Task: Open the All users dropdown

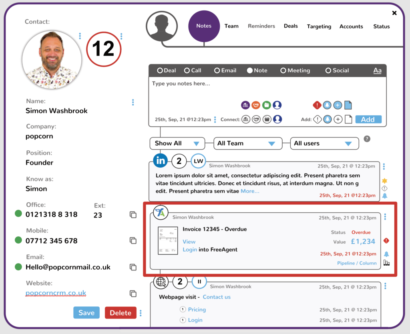Action: (324, 143)
